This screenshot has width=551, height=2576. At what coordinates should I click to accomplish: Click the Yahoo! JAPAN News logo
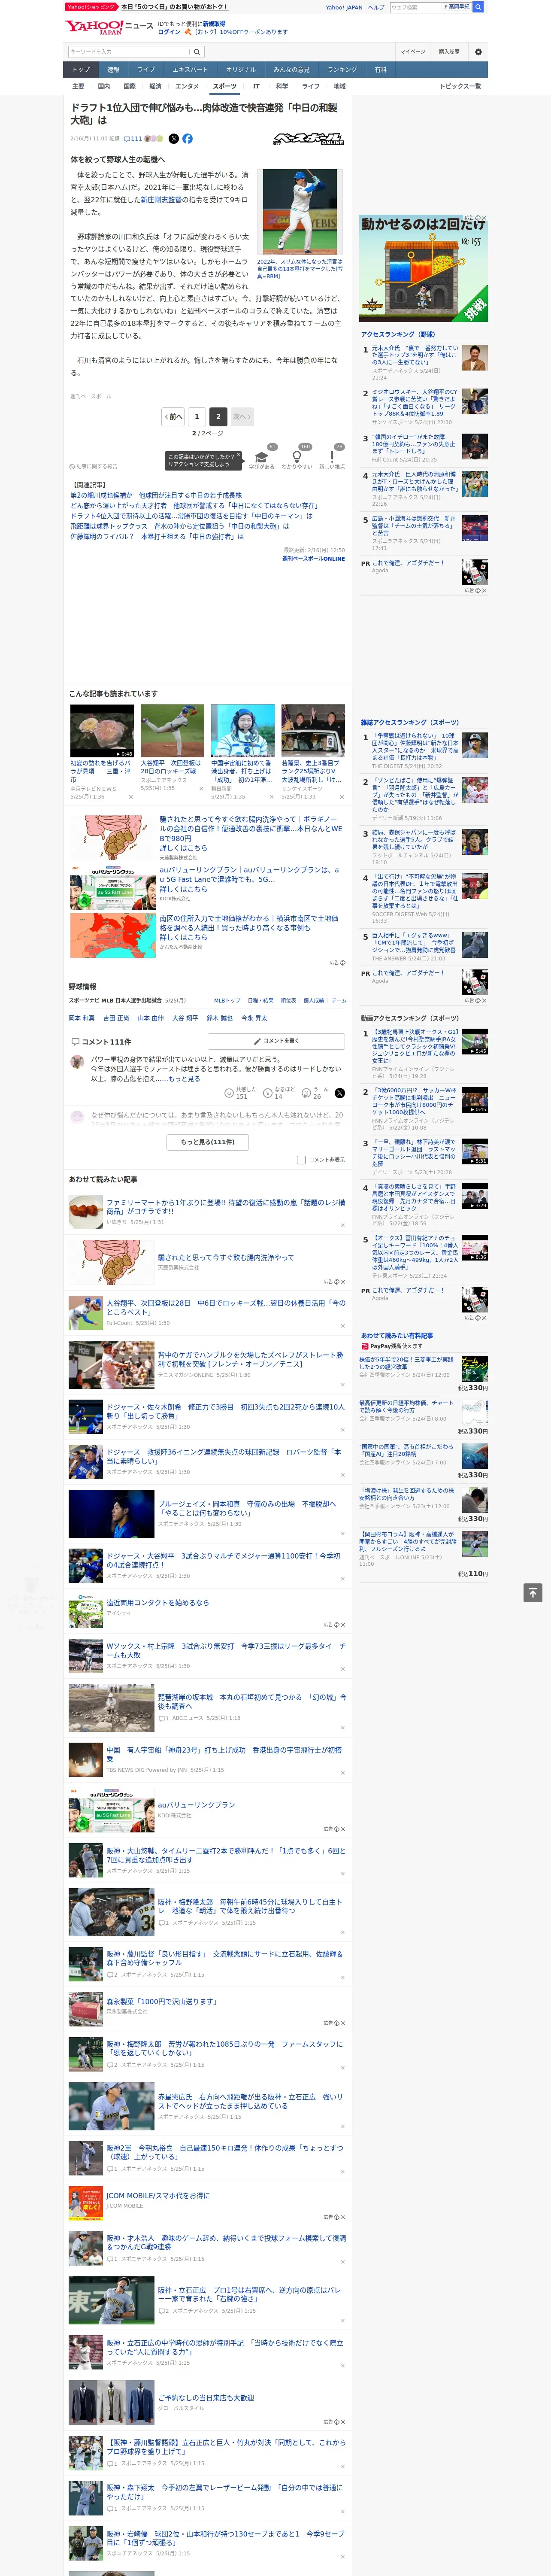(110, 27)
